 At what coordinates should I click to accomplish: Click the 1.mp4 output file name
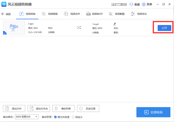coord(95,24)
